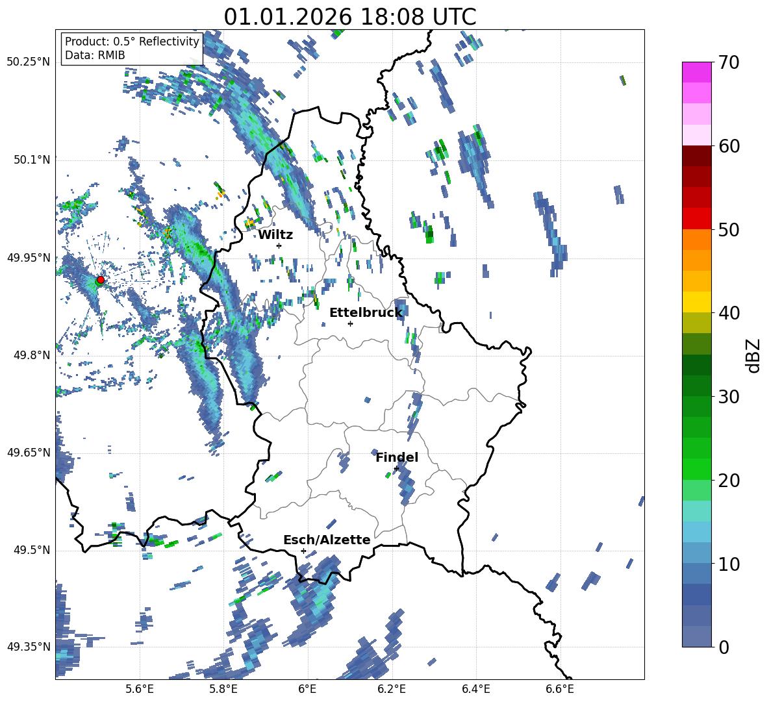Click the 49.5°N latitude label
The image size is (769, 702).
[x=32, y=550]
